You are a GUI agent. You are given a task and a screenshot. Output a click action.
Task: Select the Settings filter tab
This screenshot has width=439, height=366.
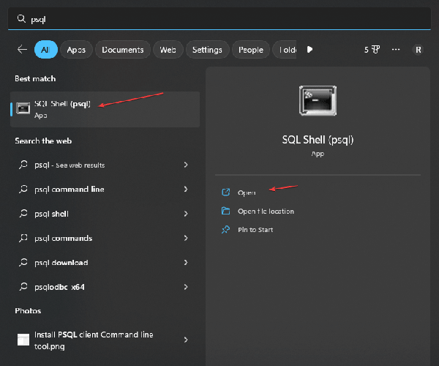(x=207, y=50)
